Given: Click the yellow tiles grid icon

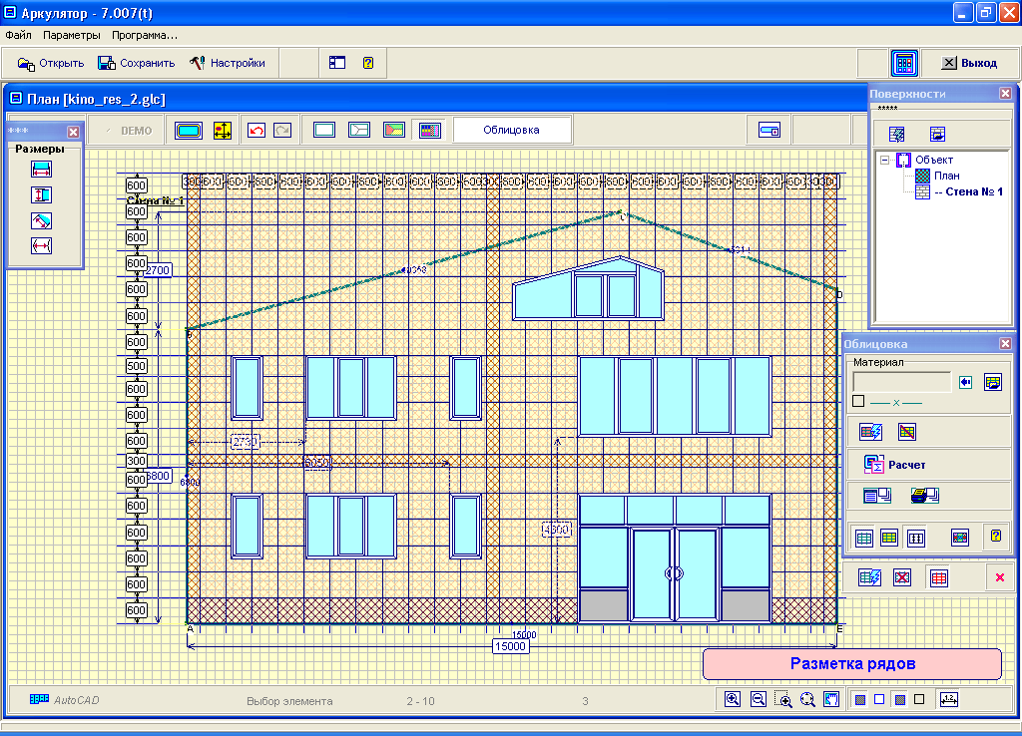Looking at the screenshot, I should [x=889, y=538].
